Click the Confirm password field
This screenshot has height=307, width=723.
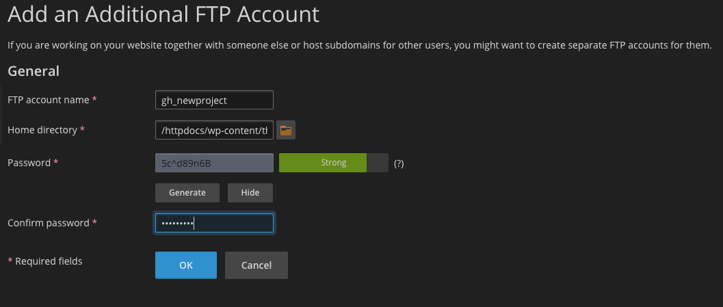(214, 223)
